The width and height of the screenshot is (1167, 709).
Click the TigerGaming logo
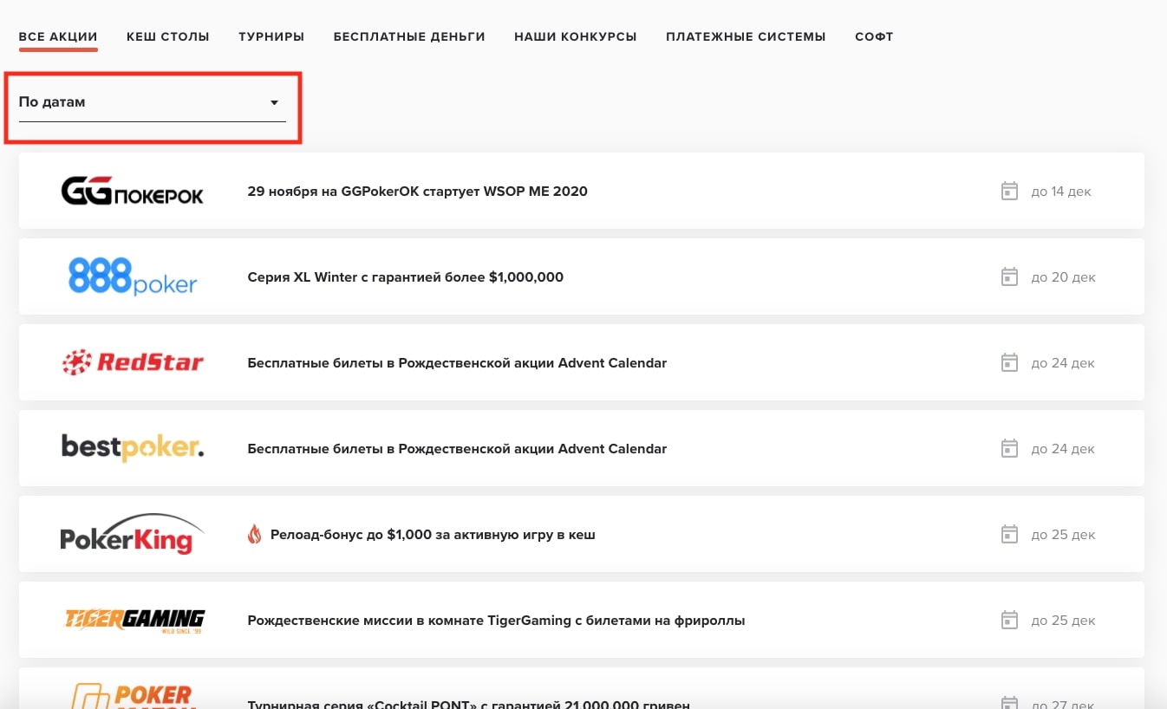point(134,620)
